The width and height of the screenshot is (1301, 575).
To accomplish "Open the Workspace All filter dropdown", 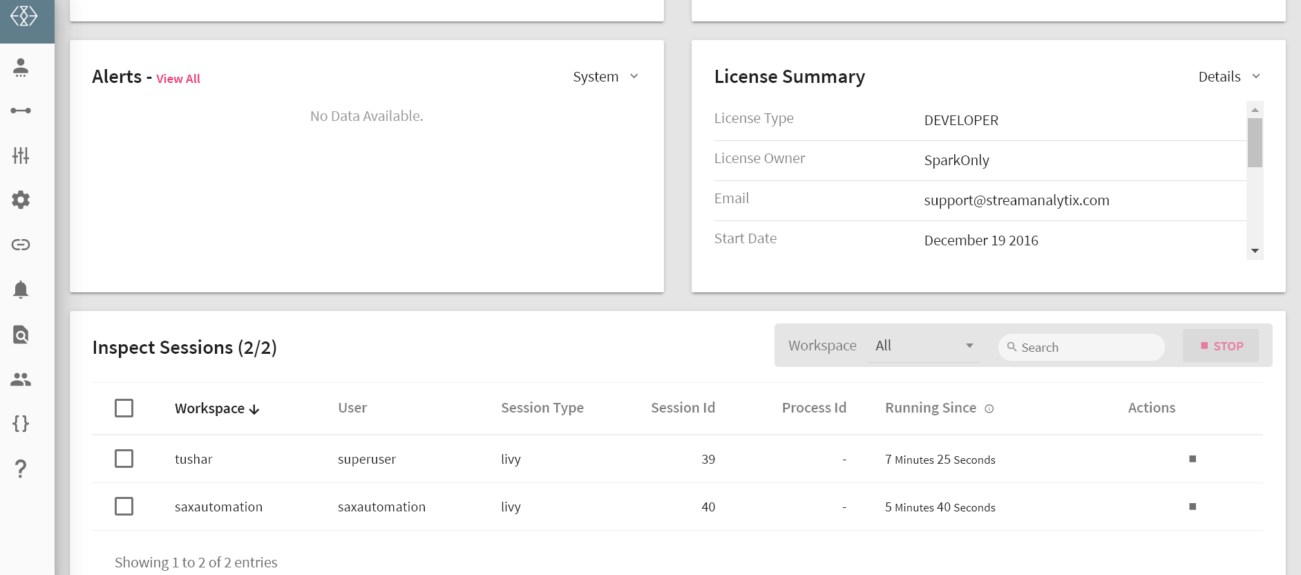I will pyautogui.click(x=924, y=346).
